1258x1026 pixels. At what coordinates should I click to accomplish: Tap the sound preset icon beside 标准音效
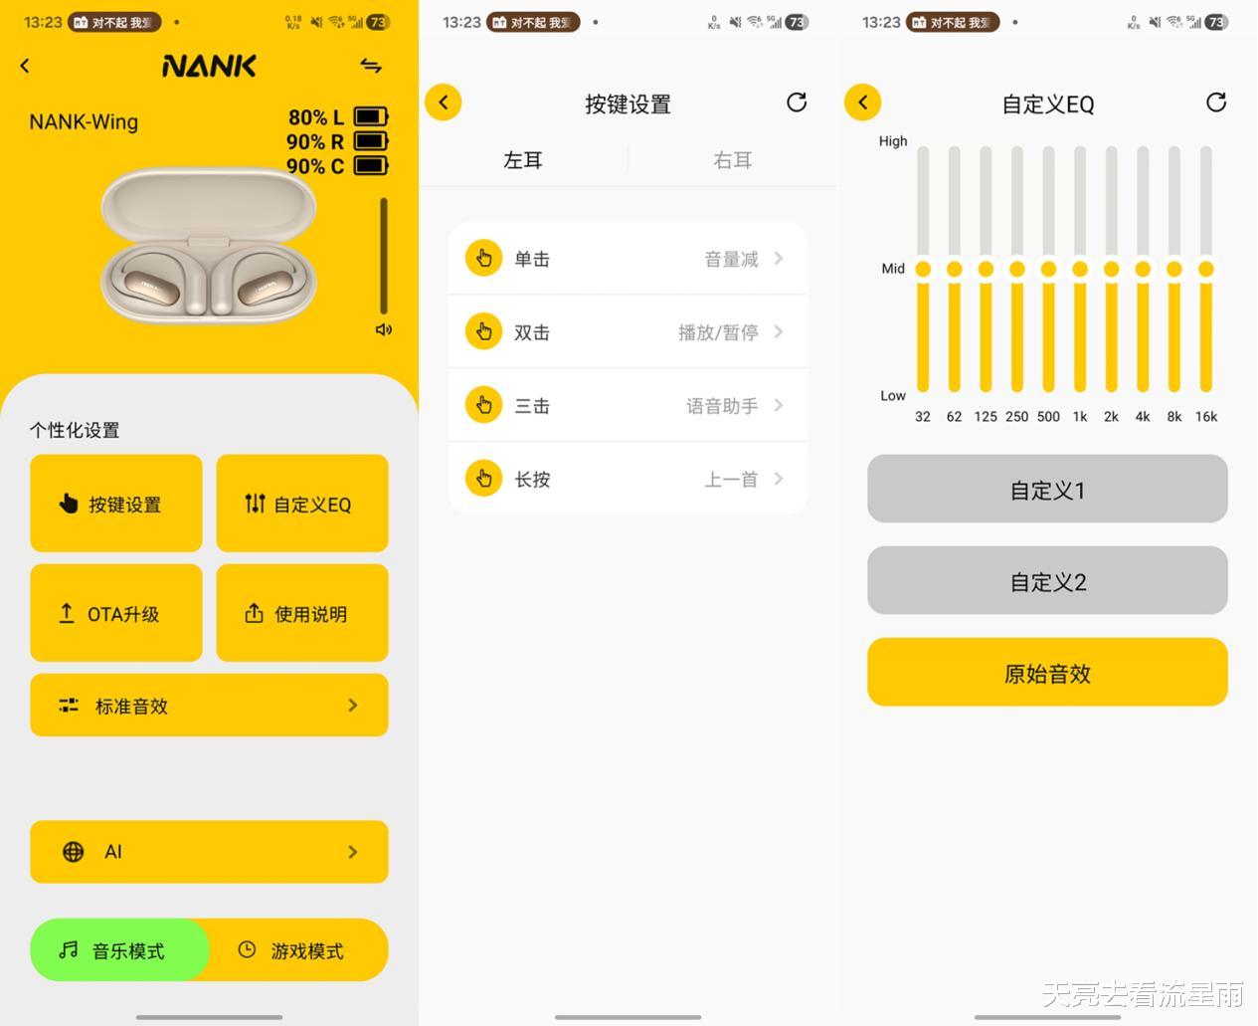pyautogui.click(x=69, y=706)
